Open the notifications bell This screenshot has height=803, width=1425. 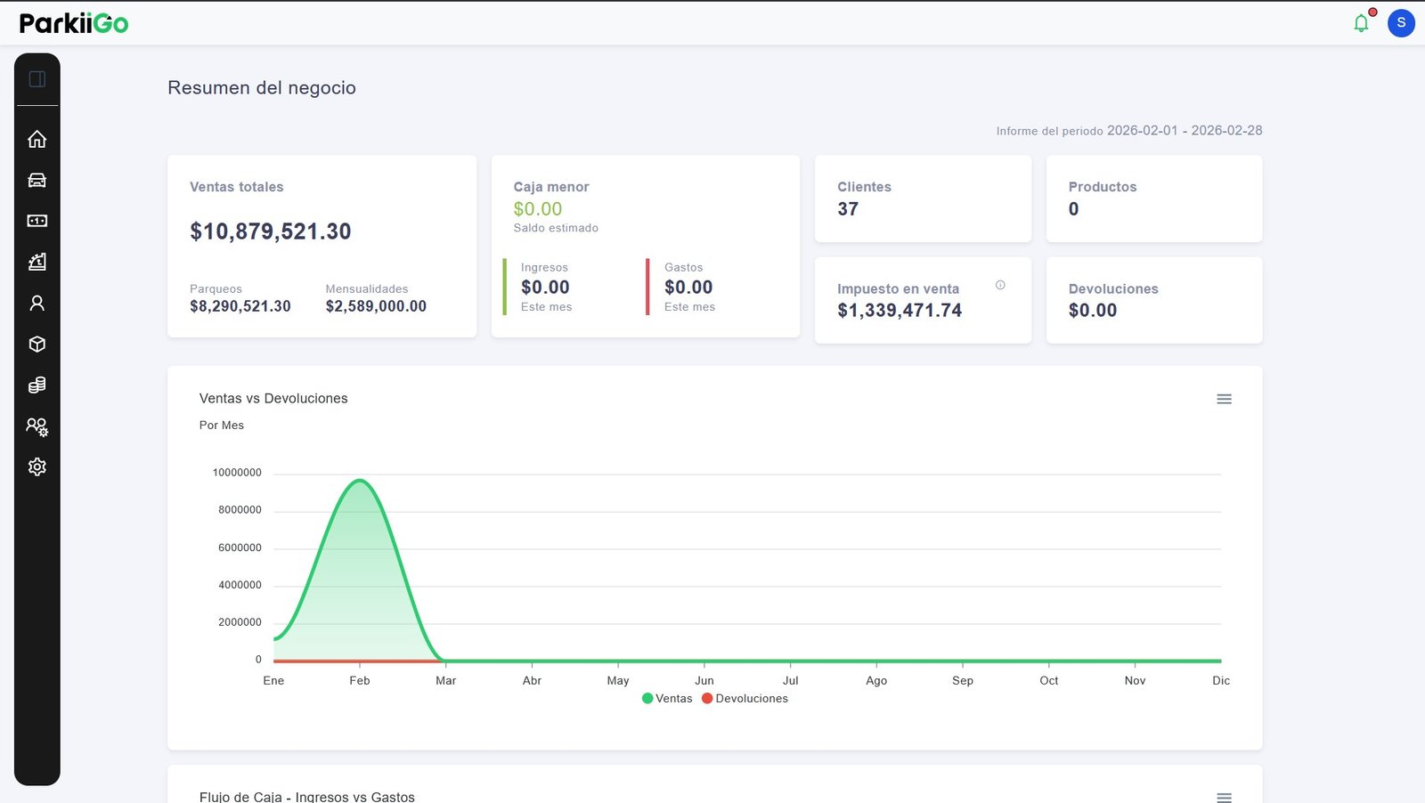[x=1361, y=23]
